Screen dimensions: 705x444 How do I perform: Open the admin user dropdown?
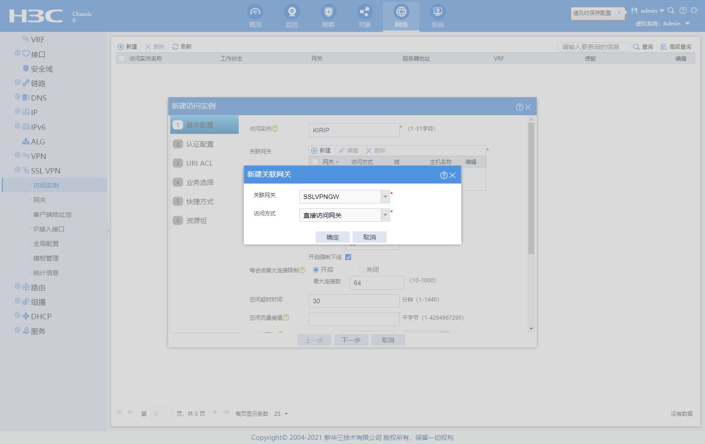pyautogui.click(x=652, y=10)
